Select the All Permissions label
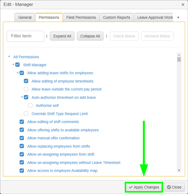Screen dimensions: 188x194 click(x=26, y=57)
